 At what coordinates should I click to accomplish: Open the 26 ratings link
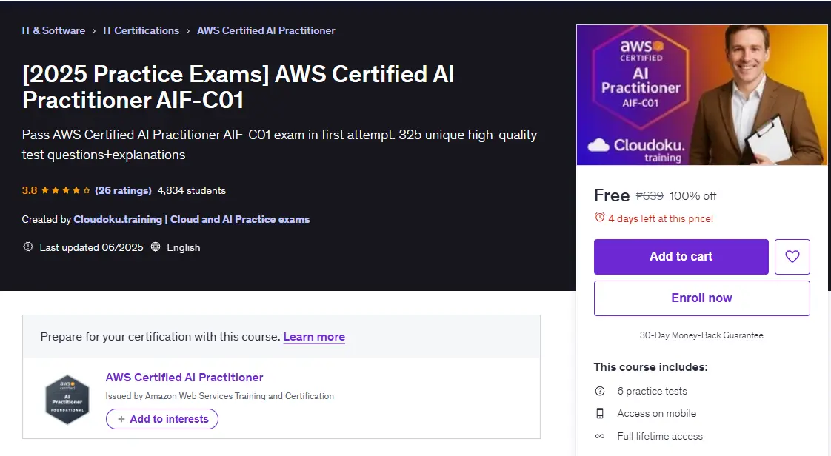[x=123, y=190]
